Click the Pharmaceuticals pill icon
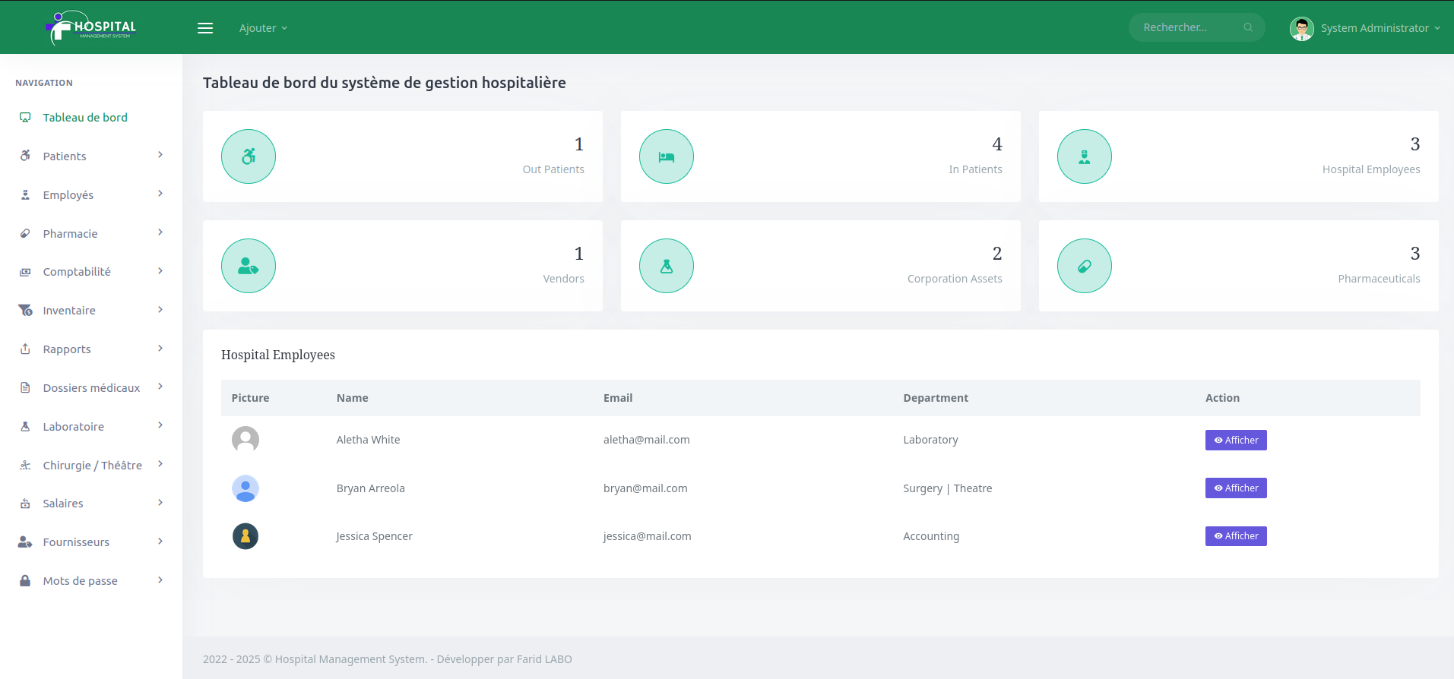The height and width of the screenshot is (679, 1454). (x=1085, y=266)
